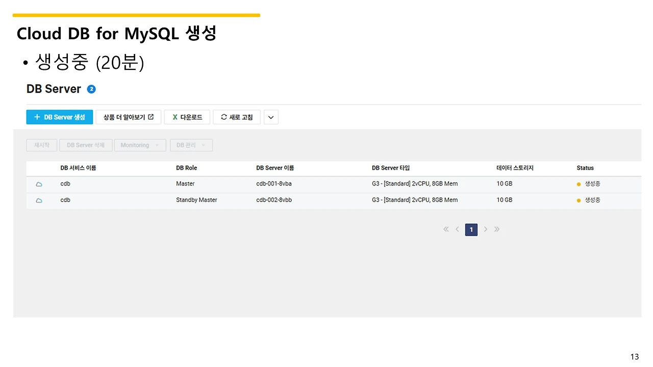
Task: Refresh the list with 새로 고침
Action: pyautogui.click(x=237, y=117)
